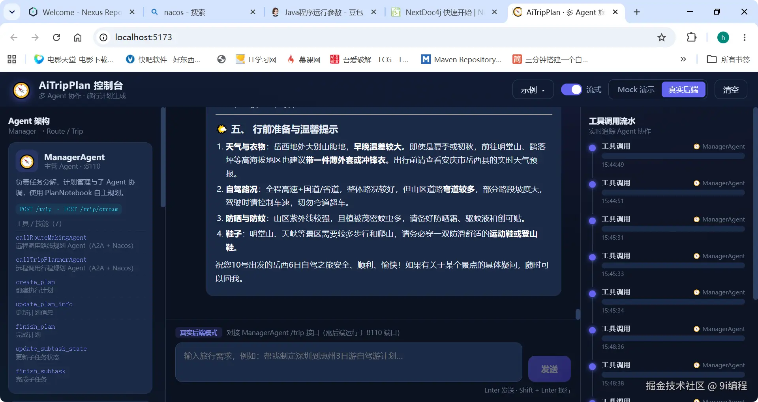Click the POST /trip/stream endpoint tag
The width and height of the screenshot is (758, 402).
click(x=91, y=209)
